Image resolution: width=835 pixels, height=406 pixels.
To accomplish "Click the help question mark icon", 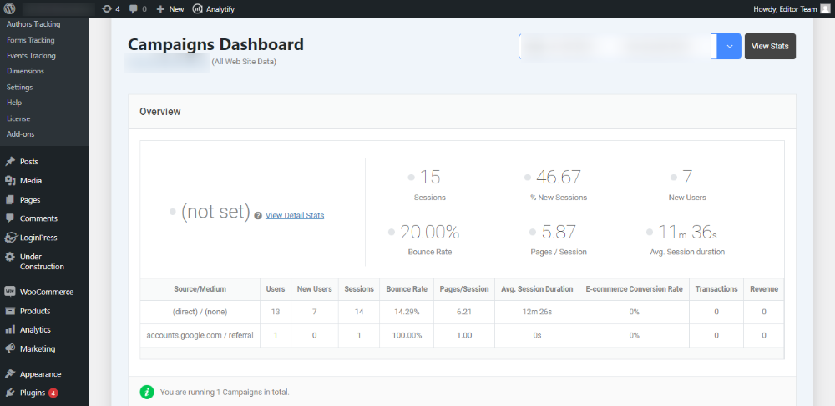I will [258, 215].
